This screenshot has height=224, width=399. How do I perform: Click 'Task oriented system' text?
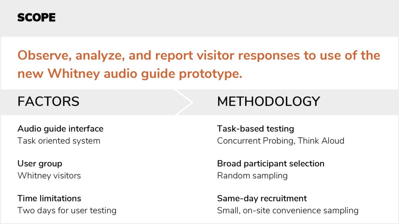click(59, 141)
